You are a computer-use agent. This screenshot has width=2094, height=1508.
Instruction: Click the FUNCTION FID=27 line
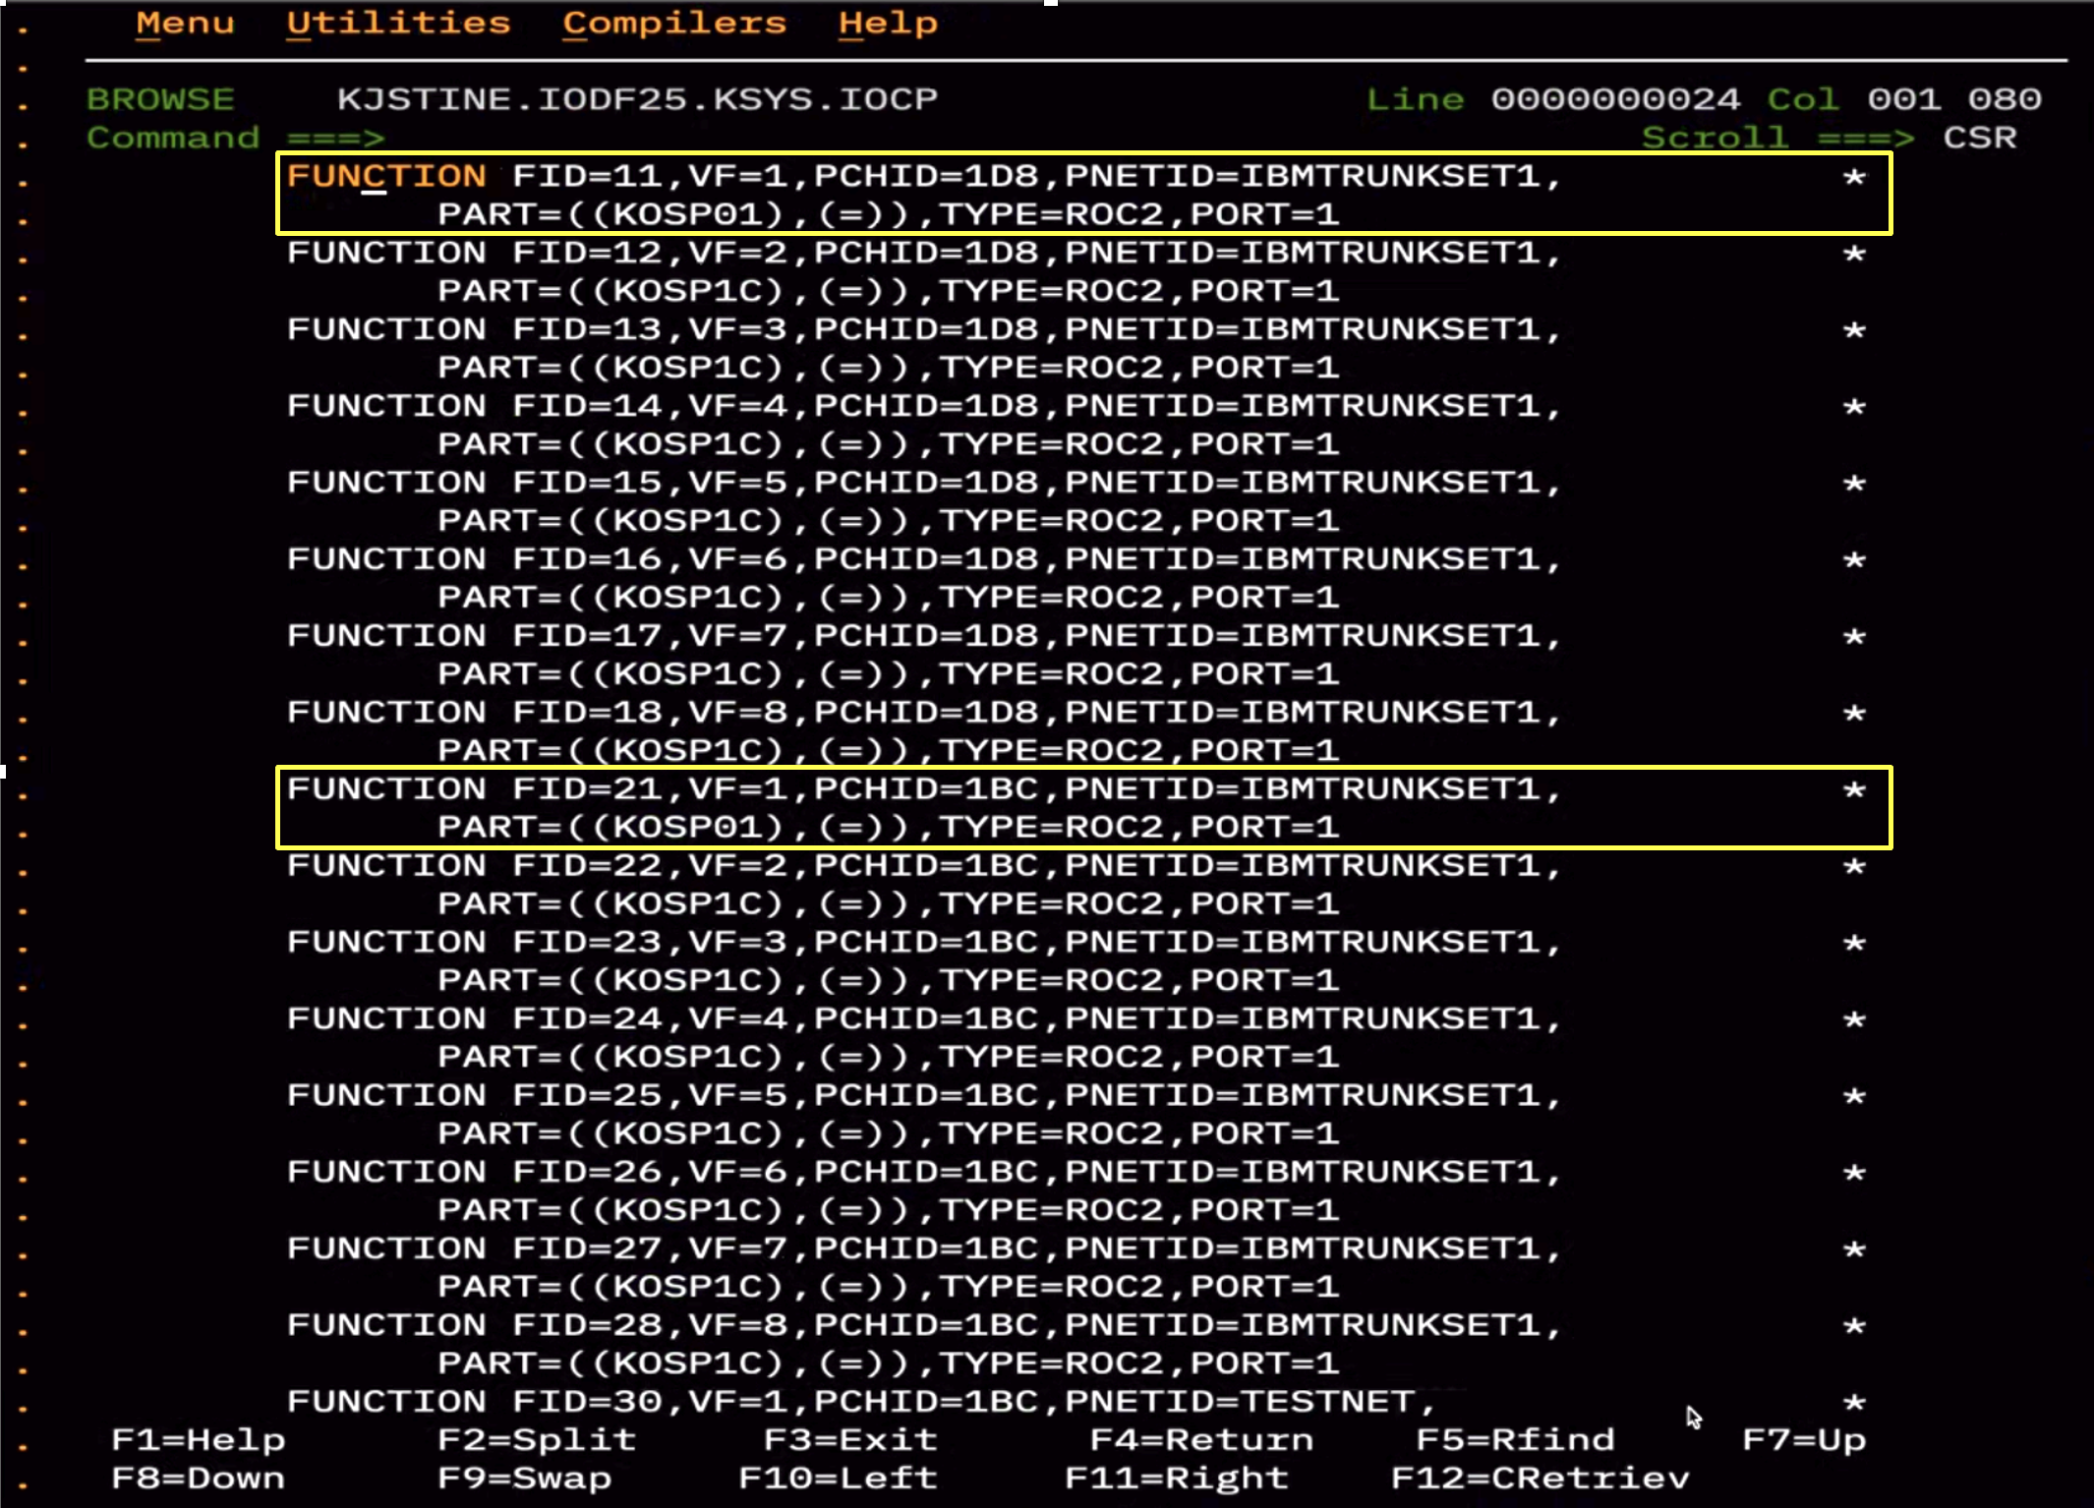[x=924, y=1249]
